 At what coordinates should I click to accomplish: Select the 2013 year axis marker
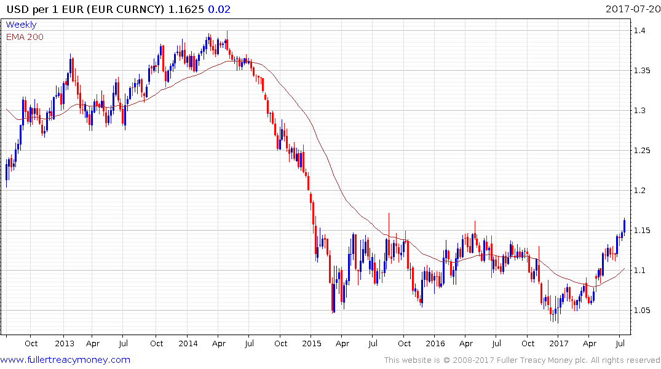click(64, 343)
